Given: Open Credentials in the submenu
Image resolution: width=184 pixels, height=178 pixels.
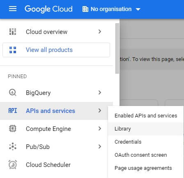Looking at the screenshot, I should coord(146,142).
